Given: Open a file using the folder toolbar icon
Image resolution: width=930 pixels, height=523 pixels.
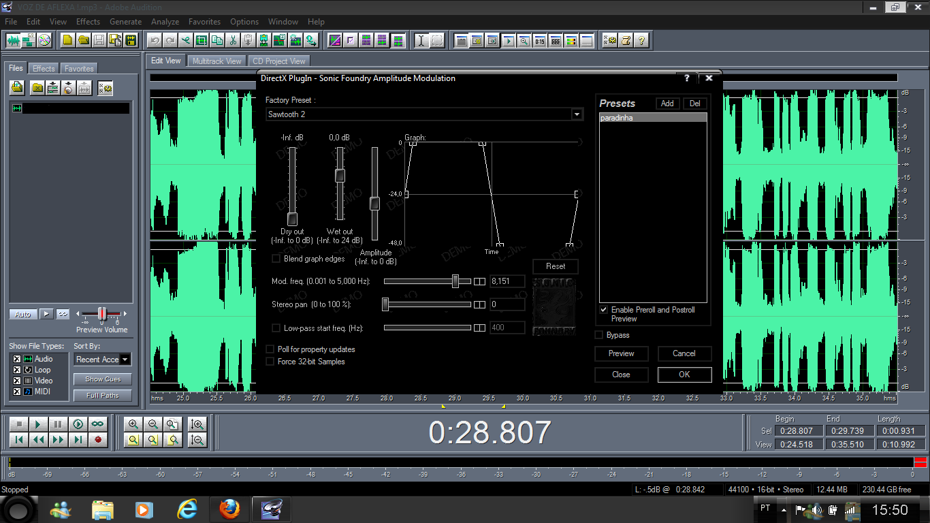Looking at the screenshot, I should click(83, 40).
